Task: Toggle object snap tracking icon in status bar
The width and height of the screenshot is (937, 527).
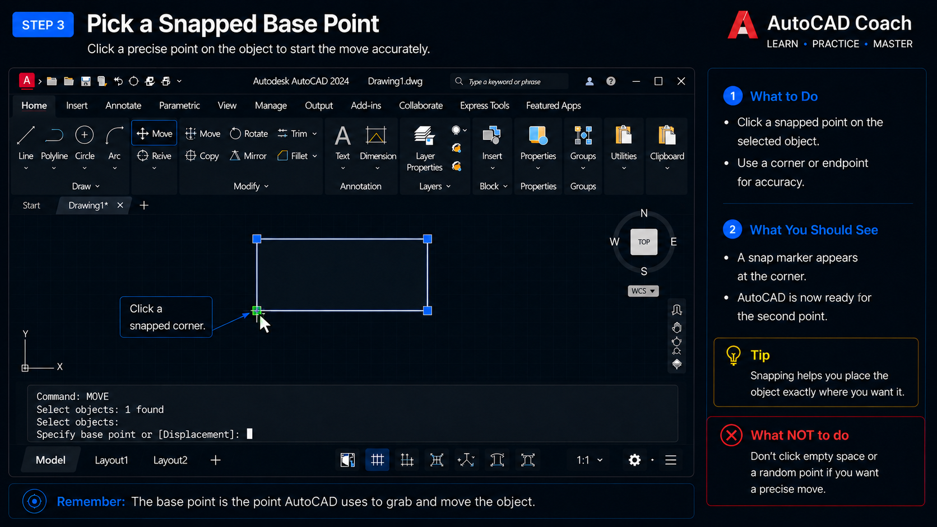Action: point(466,460)
